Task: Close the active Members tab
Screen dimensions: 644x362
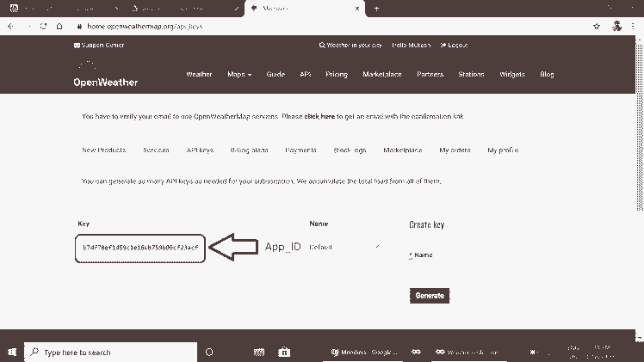Action: click(x=357, y=9)
